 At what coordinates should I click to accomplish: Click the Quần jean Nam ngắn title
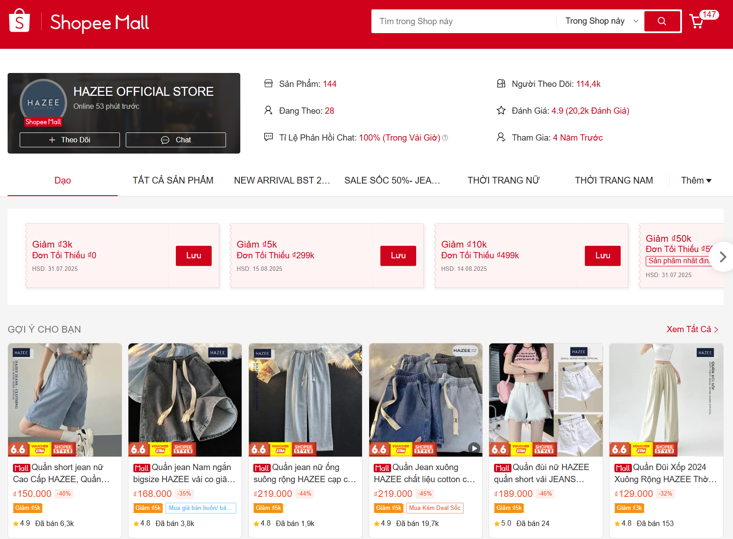pyautogui.click(x=184, y=473)
